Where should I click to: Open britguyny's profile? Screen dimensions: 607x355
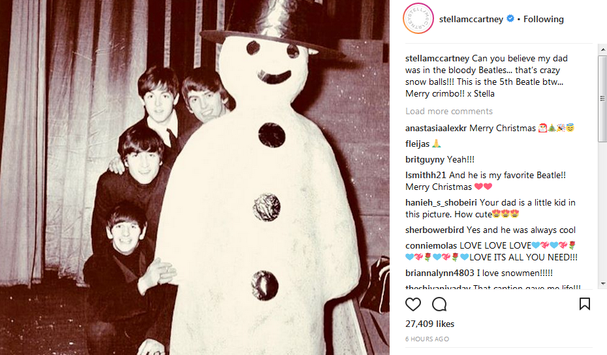[425, 159]
